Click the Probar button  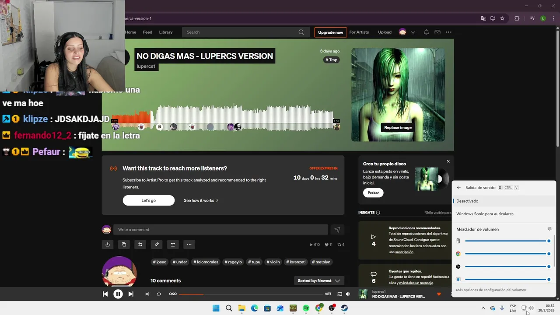(x=373, y=192)
